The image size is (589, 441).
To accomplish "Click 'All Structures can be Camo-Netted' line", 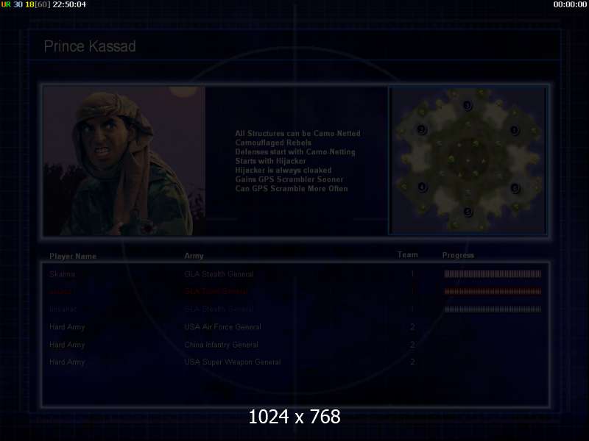I will pos(297,134).
